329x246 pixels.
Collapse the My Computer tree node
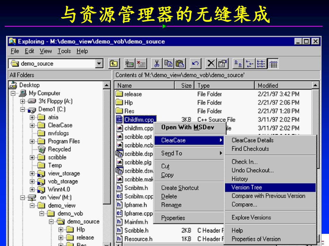point(13,93)
